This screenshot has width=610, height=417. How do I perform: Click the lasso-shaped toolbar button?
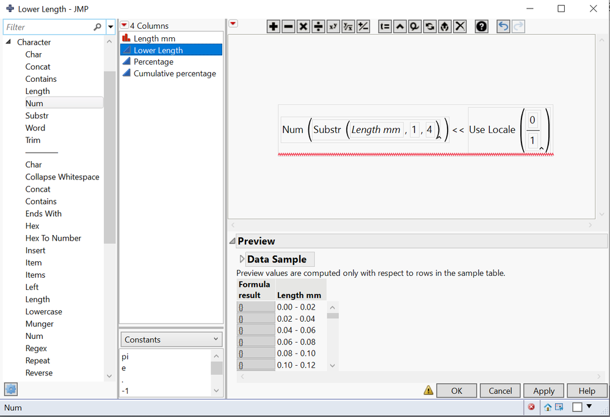pos(415,26)
